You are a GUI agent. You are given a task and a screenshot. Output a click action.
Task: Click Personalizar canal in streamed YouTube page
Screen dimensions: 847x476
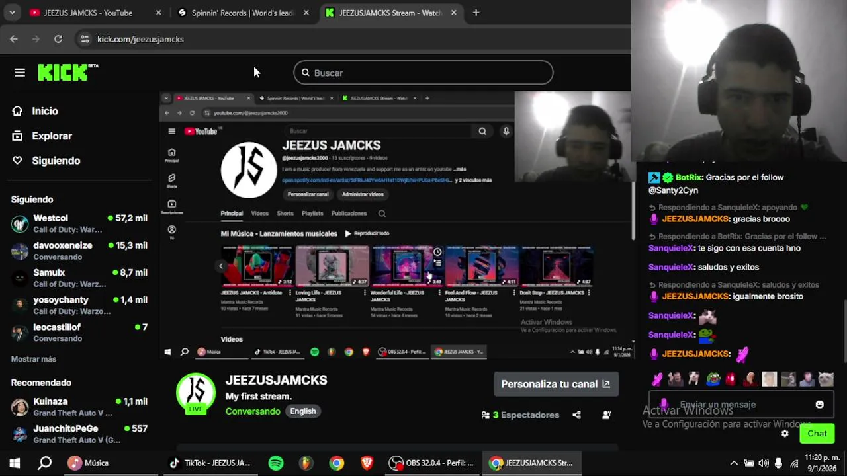click(308, 194)
